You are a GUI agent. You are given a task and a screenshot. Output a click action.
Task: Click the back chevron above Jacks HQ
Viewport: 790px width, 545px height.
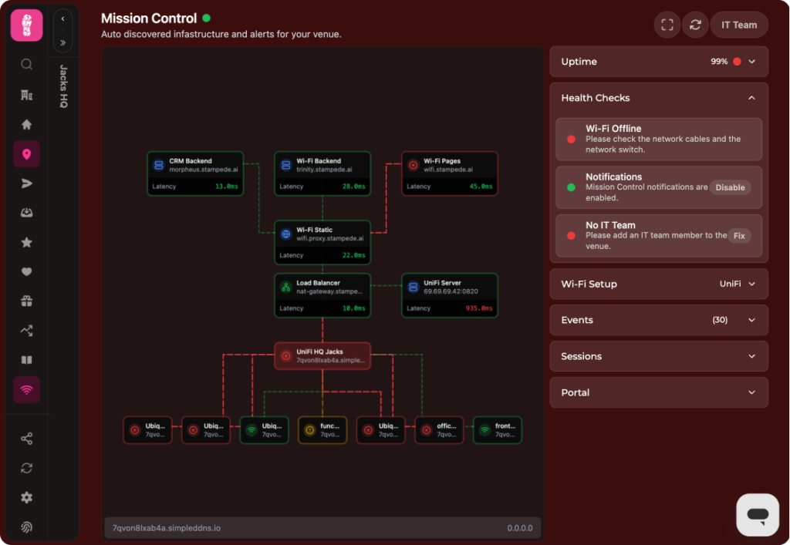(x=63, y=19)
